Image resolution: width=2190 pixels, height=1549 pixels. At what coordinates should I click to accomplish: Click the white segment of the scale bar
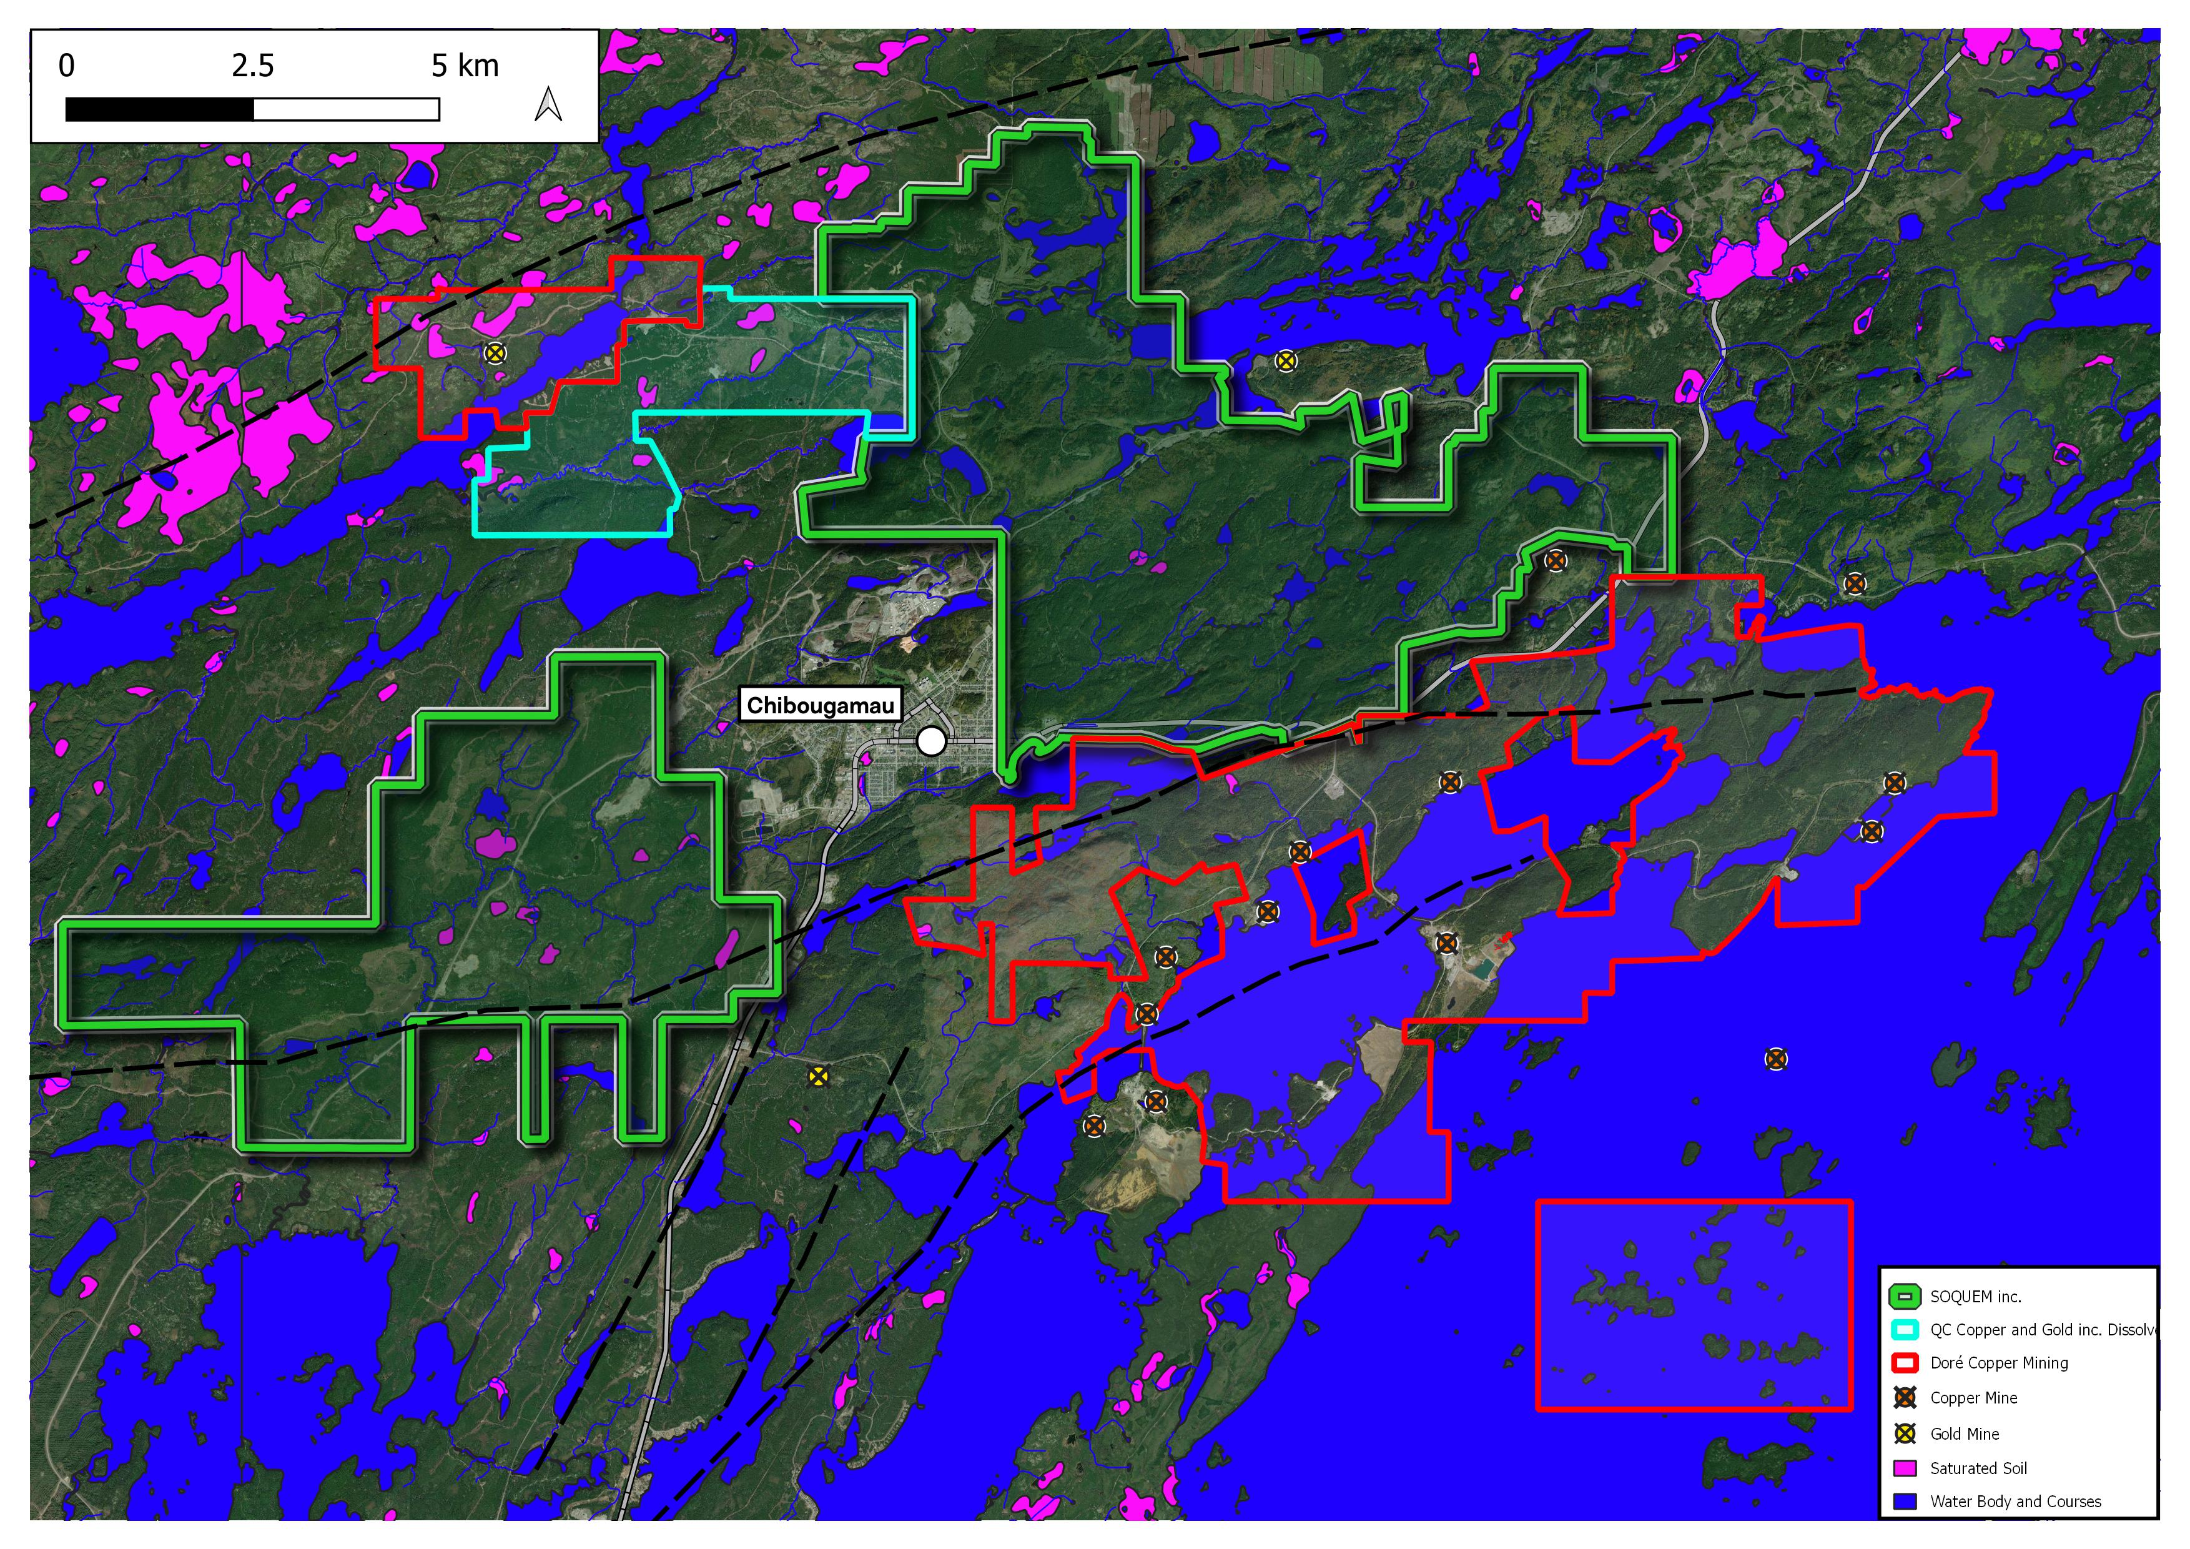pyautogui.click(x=346, y=110)
